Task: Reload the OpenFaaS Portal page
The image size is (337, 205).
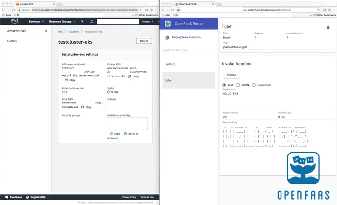Action: (x=173, y=10)
